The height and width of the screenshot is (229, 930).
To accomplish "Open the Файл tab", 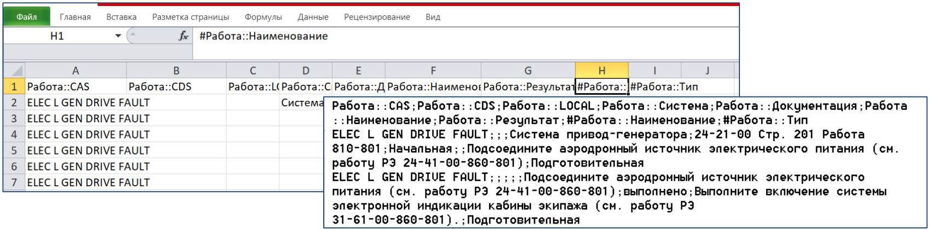I will [27, 17].
